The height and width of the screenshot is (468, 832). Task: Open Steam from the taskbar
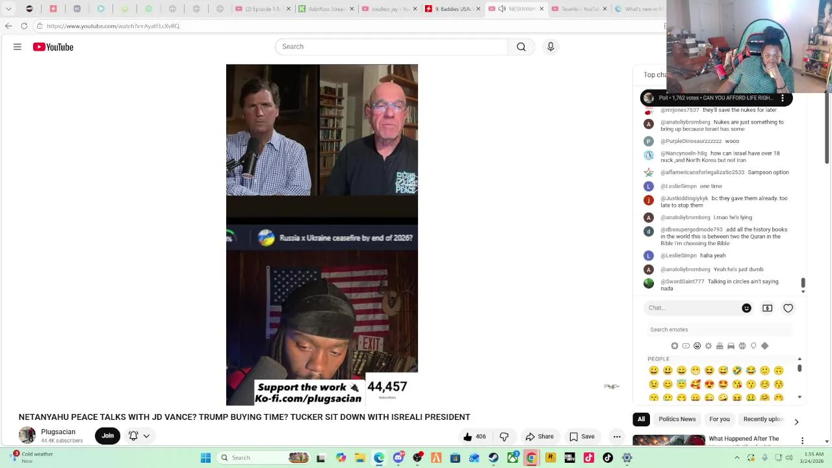493,458
